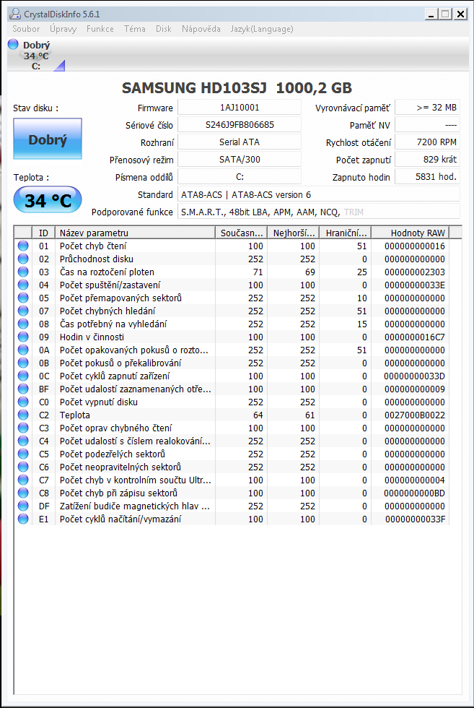This screenshot has height=708, width=474.
Task: Click status icon for row ID BF
Action: tap(23, 389)
